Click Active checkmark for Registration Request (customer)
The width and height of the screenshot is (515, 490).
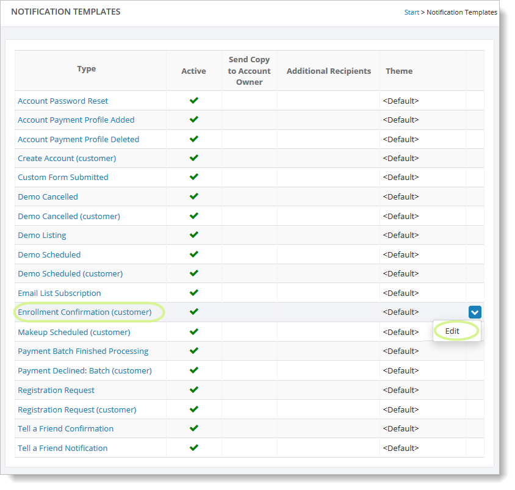click(194, 409)
